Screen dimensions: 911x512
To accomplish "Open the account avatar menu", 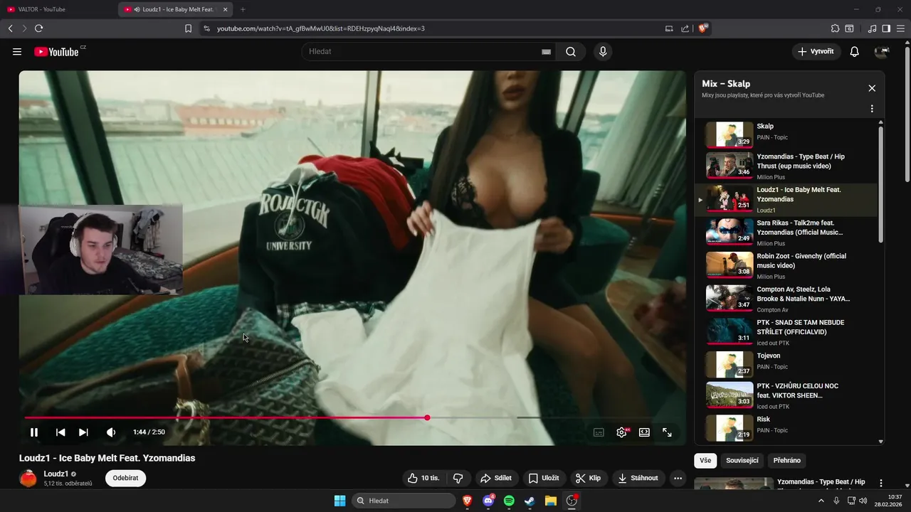I will click(882, 52).
